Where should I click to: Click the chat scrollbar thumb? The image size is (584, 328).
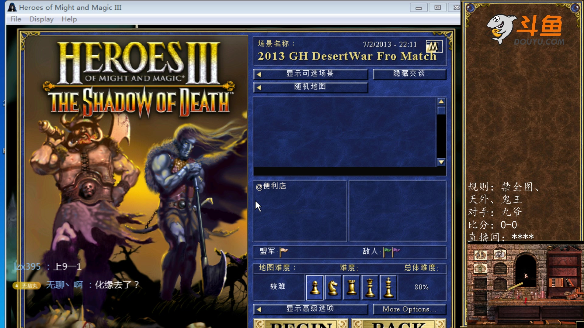[441, 110]
